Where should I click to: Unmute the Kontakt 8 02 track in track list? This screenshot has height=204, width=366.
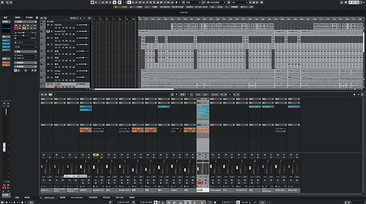[48, 31]
